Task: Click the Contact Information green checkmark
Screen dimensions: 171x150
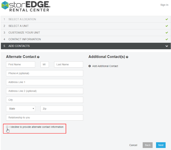Action: [167, 39]
